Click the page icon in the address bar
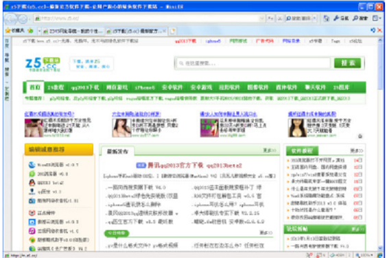The width and height of the screenshot is (387, 258). [x=38, y=19]
